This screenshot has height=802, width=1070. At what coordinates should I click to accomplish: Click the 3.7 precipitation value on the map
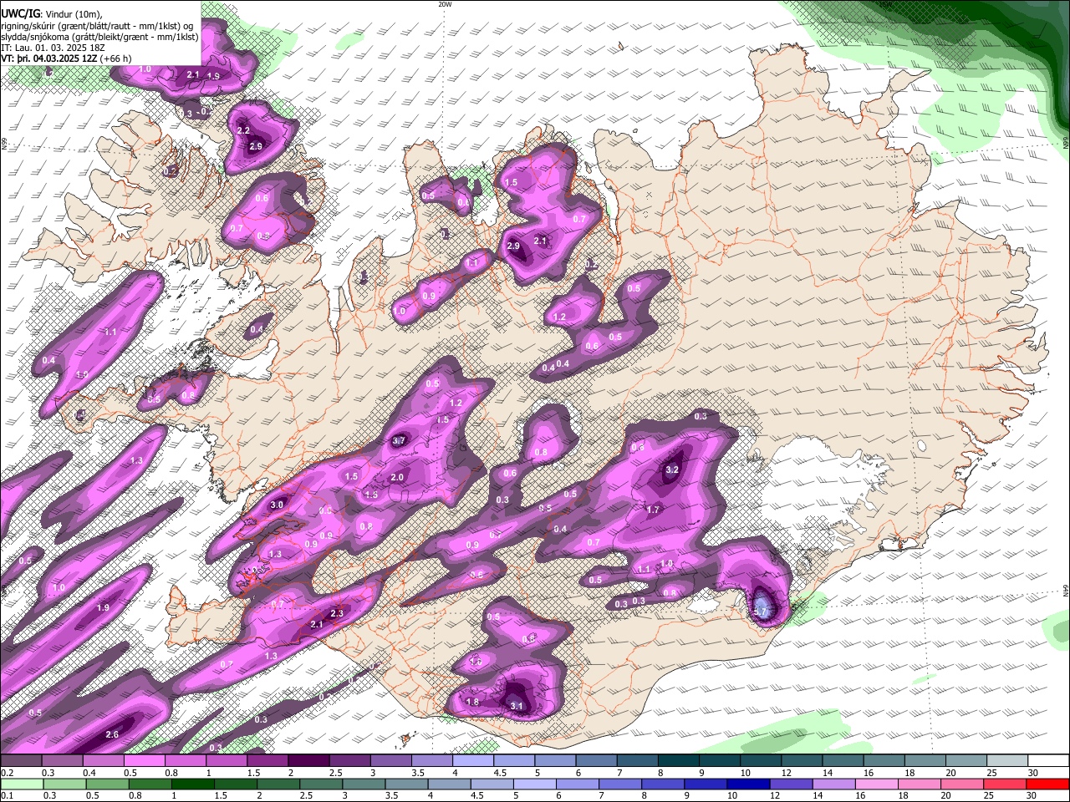(399, 440)
